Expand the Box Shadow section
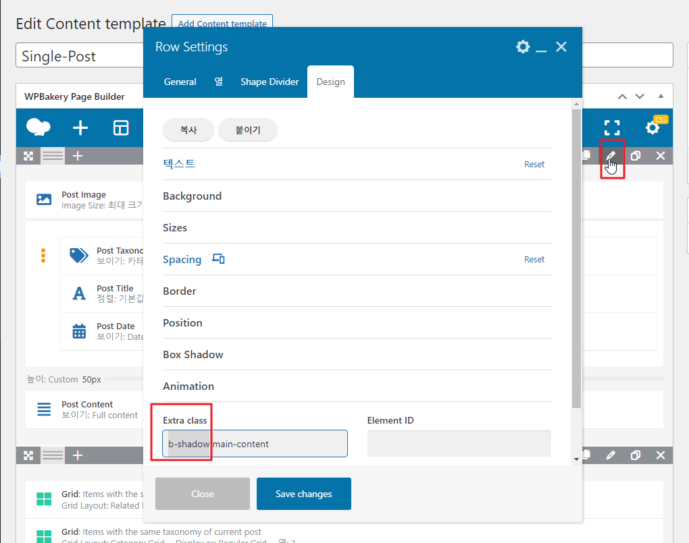The image size is (689, 543). [357, 354]
